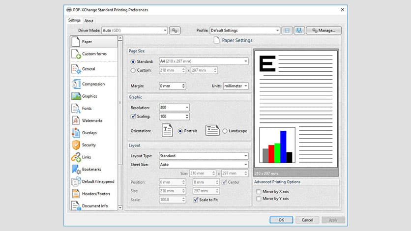Screen dimensions: 411x231
Task: Click the save profile icon button
Action: tap(287, 30)
